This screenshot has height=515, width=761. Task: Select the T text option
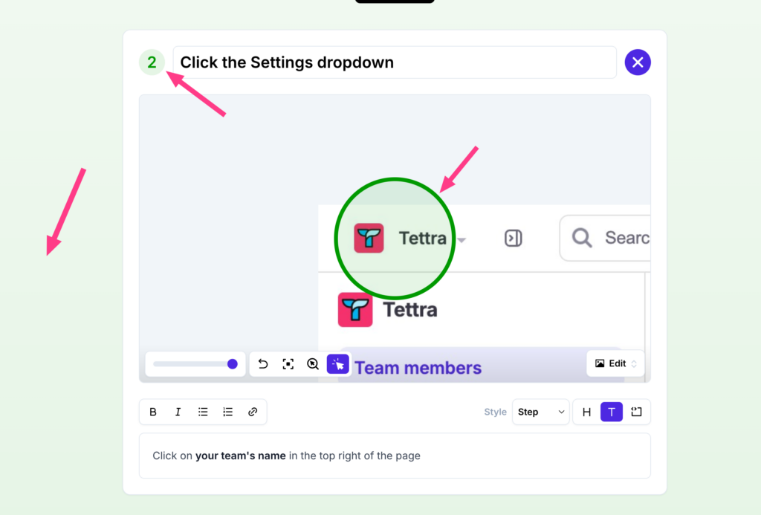[612, 412]
